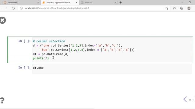The image size is (195, 109).
Task: Click the line starting d = {'one'
Action: tap(77, 45)
